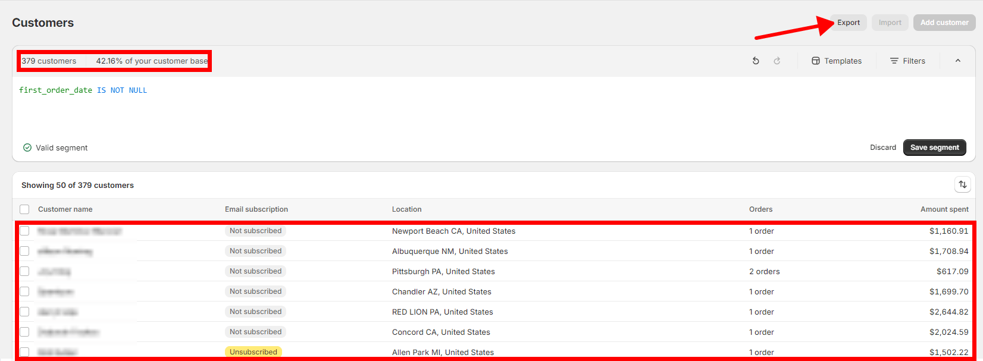Viewport: 983px width, 361px height.
Task: Click the redo arrow icon
Action: pos(777,61)
